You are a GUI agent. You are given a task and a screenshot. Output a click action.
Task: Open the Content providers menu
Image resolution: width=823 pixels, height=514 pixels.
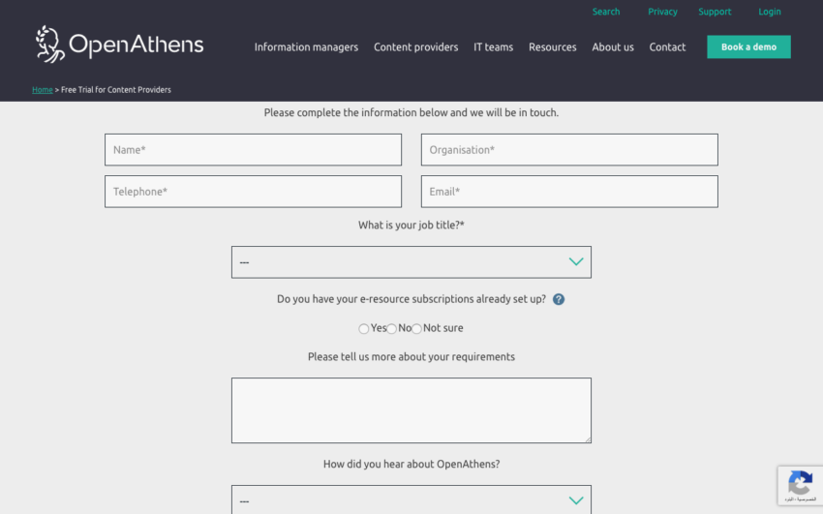(415, 47)
